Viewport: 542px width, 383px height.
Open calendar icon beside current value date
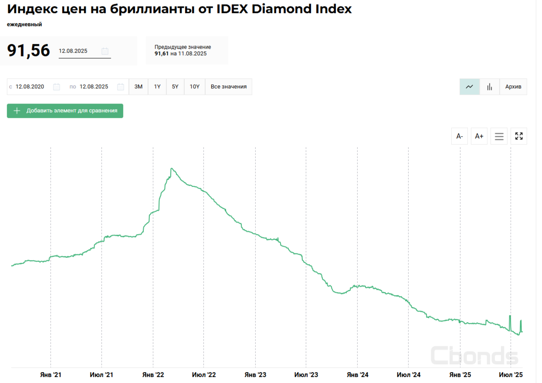(x=105, y=51)
